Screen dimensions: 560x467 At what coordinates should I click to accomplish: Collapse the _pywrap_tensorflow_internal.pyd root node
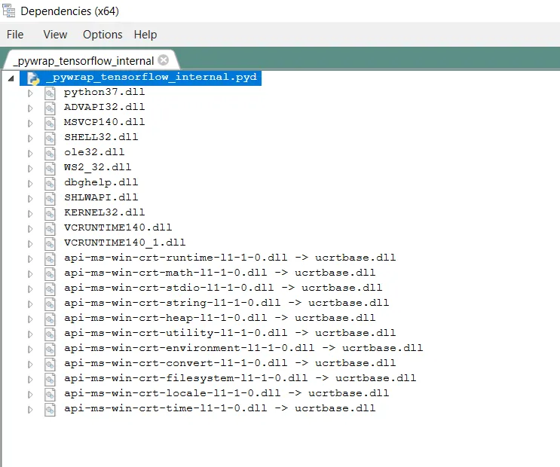tap(11, 78)
